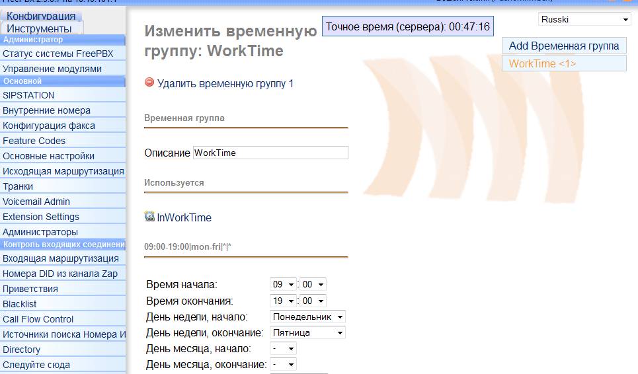
Task: Click the alarm clock icon beside InWorkTime
Action: 149,216
